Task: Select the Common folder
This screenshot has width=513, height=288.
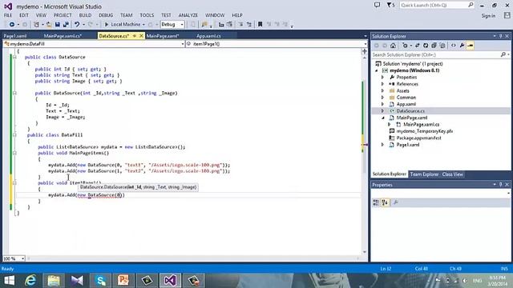Action: click(x=406, y=98)
